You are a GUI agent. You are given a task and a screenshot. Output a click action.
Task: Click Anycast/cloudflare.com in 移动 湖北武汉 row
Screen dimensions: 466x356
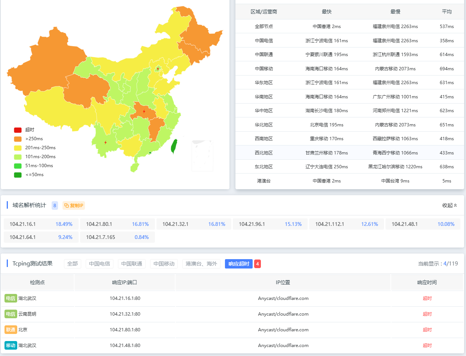[283, 346]
